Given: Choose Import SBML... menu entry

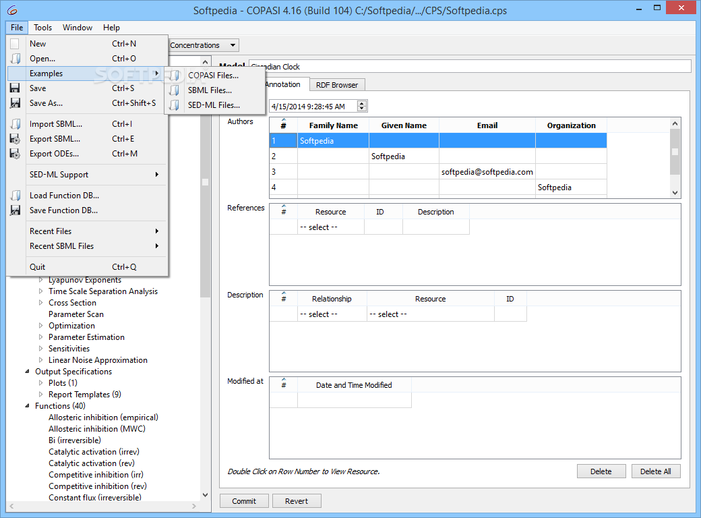Looking at the screenshot, I should 87,124.
